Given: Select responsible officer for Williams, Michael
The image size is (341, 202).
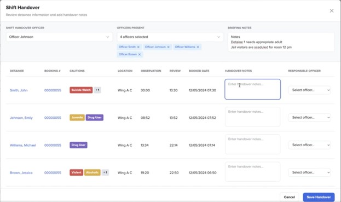Looking at the screenshot, I should pos(310,145).
